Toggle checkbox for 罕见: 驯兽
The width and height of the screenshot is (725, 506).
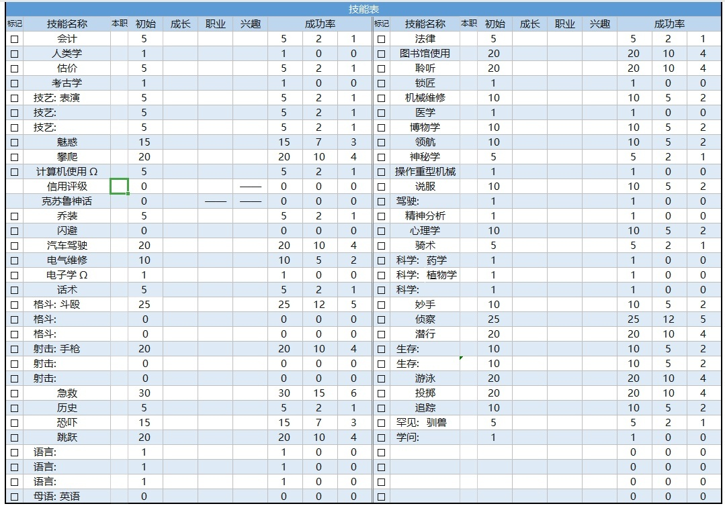coord(382,423)
